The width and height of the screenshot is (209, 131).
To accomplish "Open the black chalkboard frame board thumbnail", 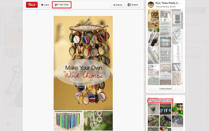I will (176, 18).
